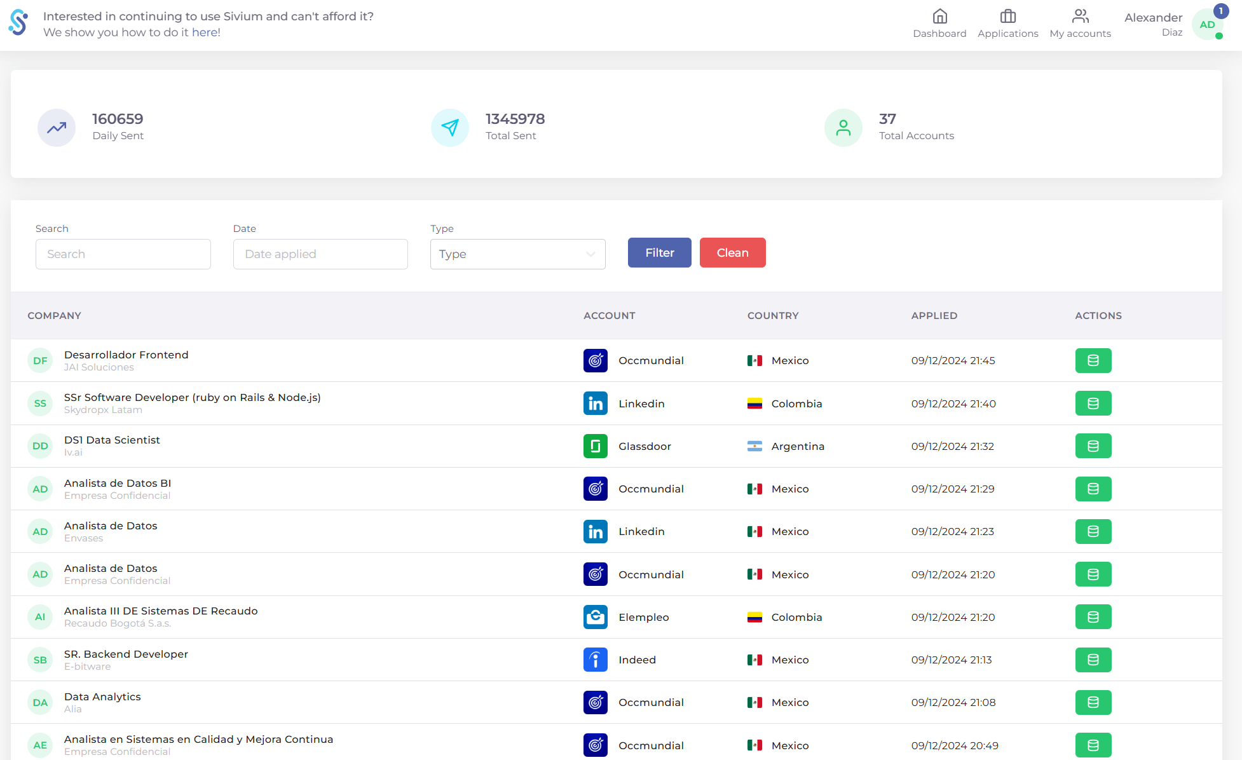Open the Dashboard page
Image resolution: width=1242 pixels, height=760 pixels.
939,24
